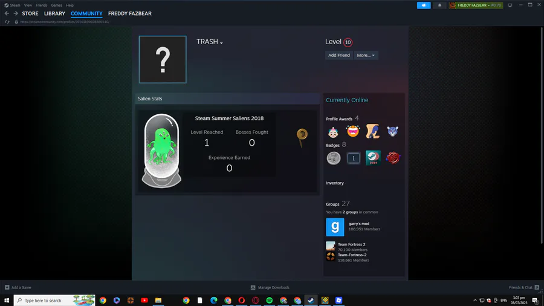Click the garry's mod group avatar
Screen dimensions: 544x306
pos(335,227)
